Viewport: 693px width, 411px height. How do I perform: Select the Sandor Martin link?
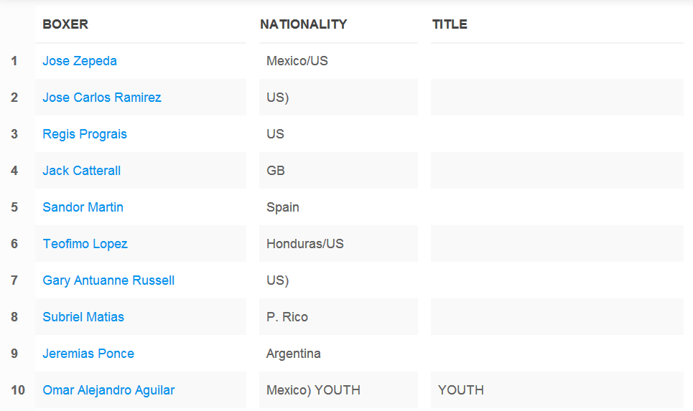tap(83, 207)
